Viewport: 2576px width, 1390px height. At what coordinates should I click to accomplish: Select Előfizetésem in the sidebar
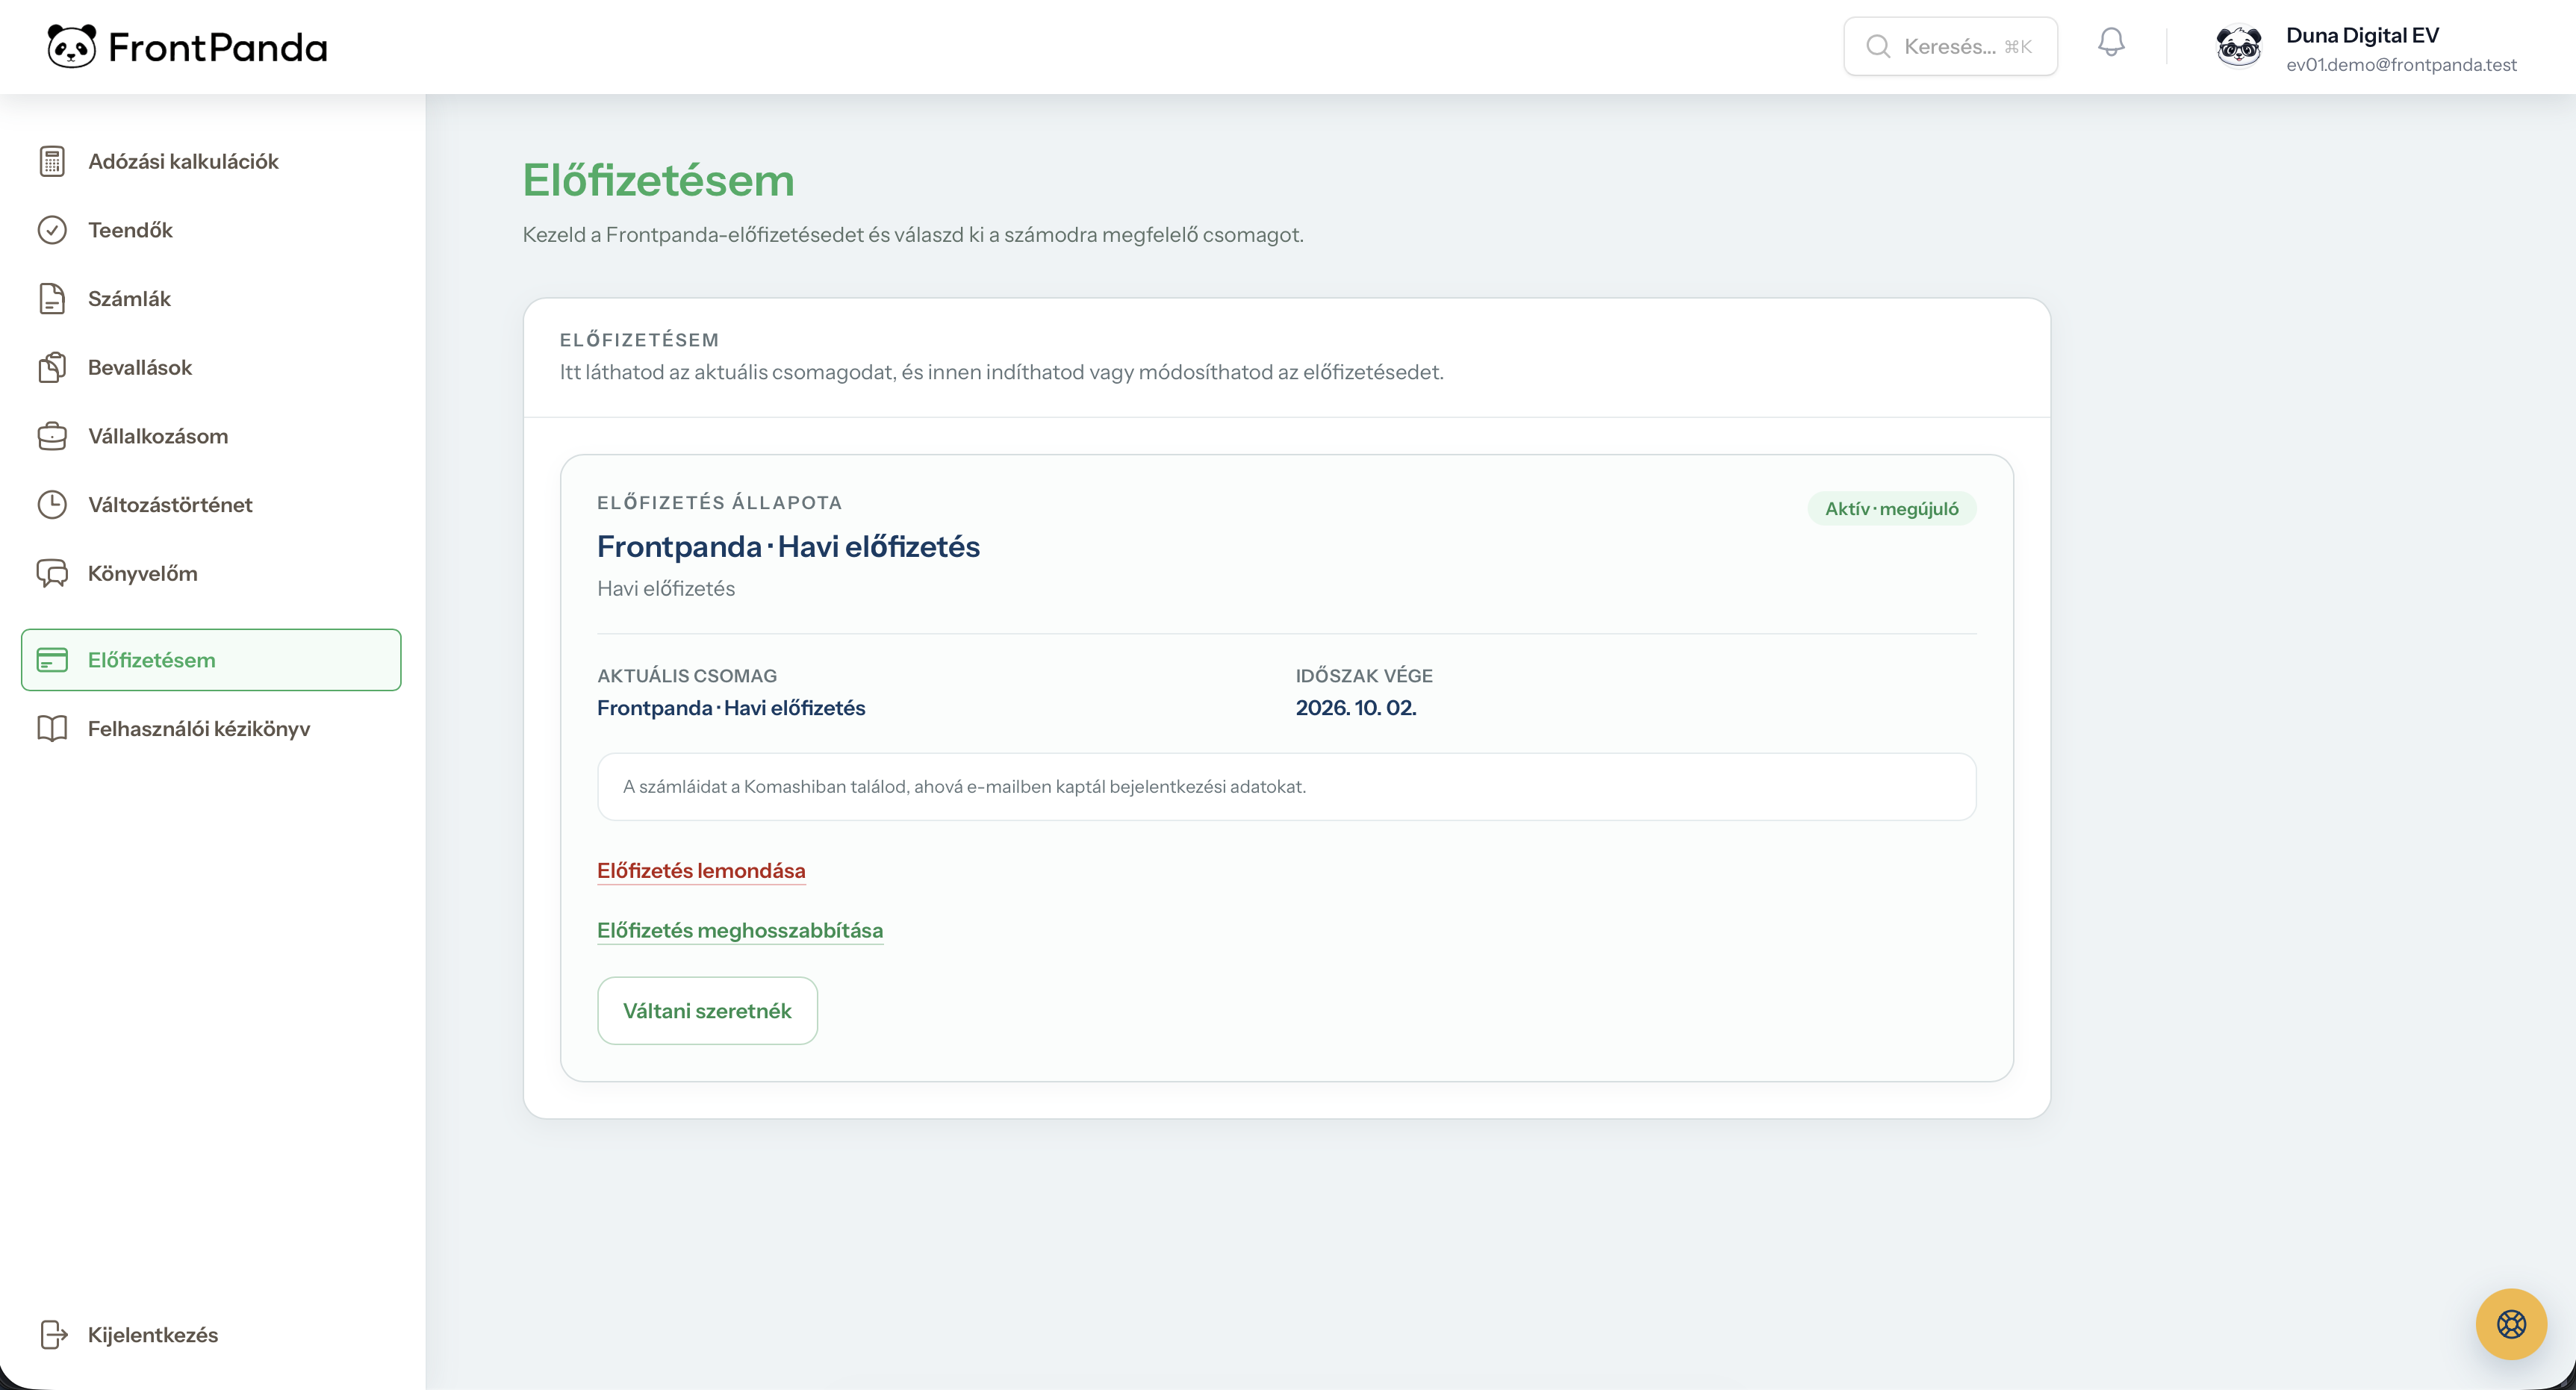pos(211,660)
